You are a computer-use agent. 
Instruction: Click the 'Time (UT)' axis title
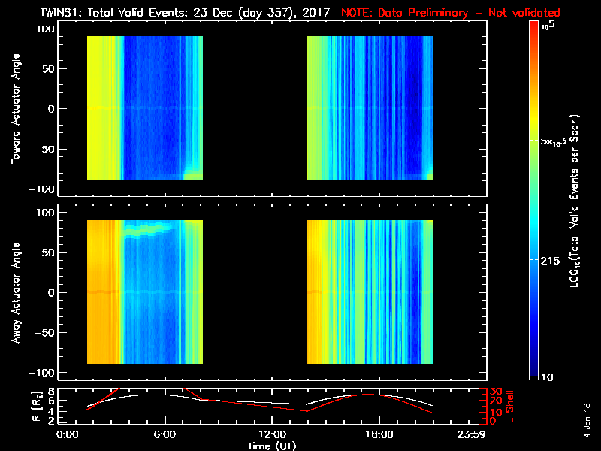(x=272, y=446)
